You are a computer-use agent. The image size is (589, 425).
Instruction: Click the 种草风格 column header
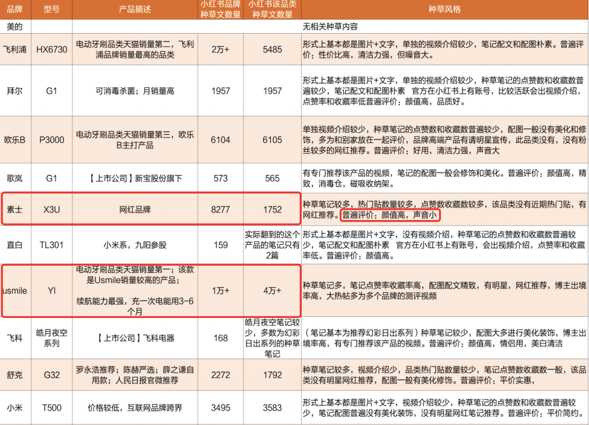pyautogui.click(x=444, y=10)
